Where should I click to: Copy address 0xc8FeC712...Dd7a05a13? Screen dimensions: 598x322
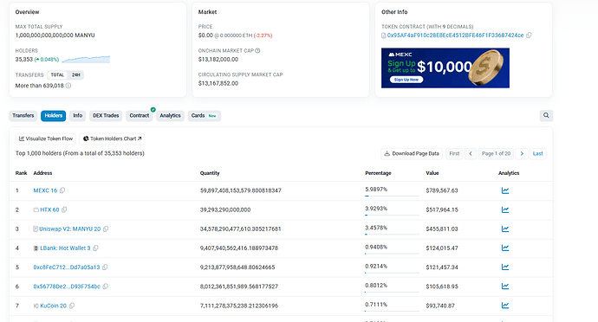click(105, 267)
